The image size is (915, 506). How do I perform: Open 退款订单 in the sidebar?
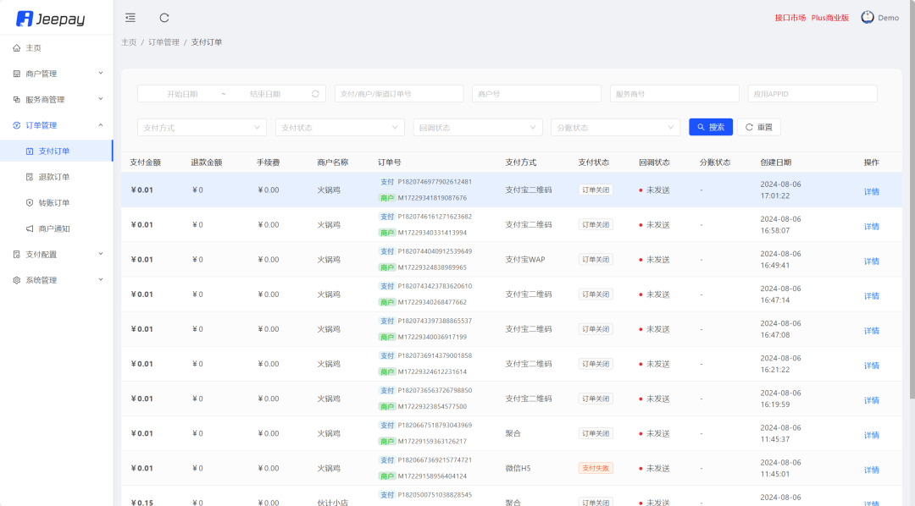pyautogui.click(x=54, y=177)
